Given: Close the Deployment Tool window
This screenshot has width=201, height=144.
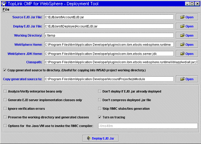Looking at the screenshot, I should [197, 4].
